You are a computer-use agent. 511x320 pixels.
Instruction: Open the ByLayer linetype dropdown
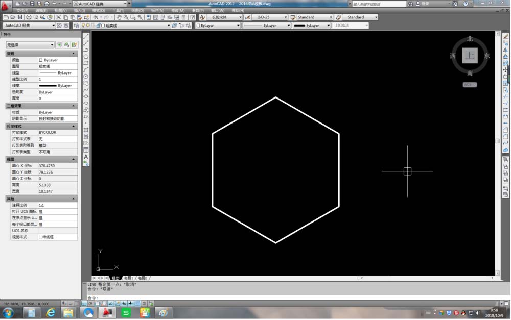point(266,26)
